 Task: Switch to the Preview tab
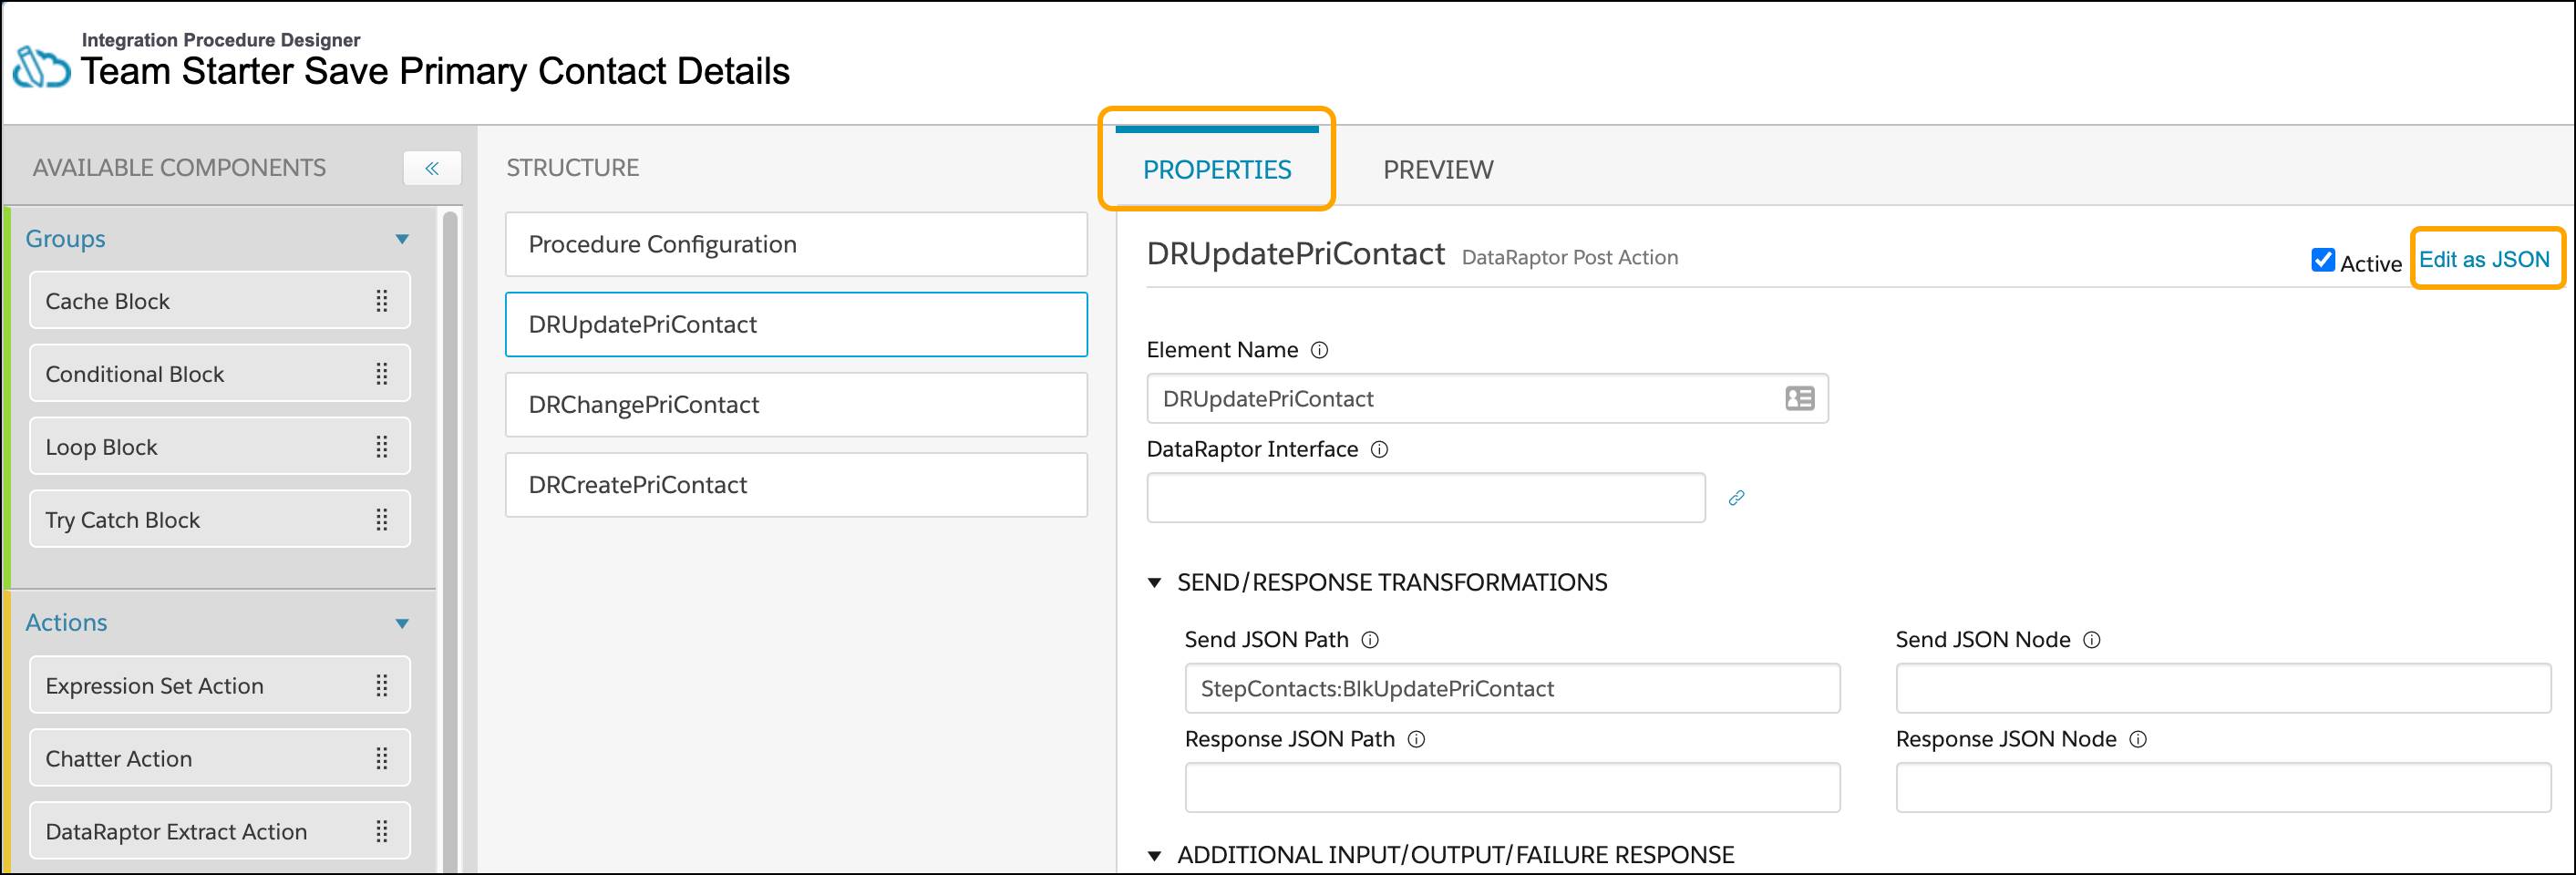pyautogui.click(x=1438, y=170)
